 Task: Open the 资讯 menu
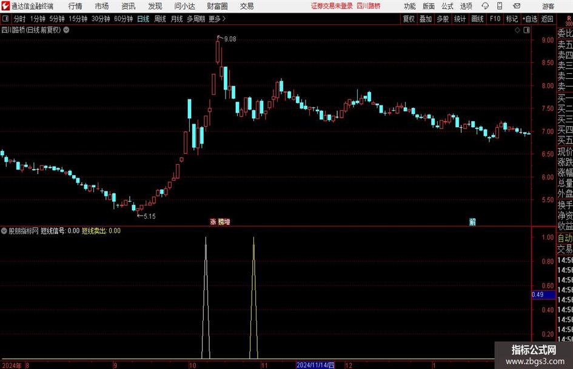click(x=129, y=6)
